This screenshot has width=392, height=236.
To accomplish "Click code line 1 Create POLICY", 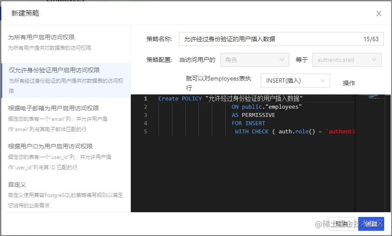I will coord(230,98).
